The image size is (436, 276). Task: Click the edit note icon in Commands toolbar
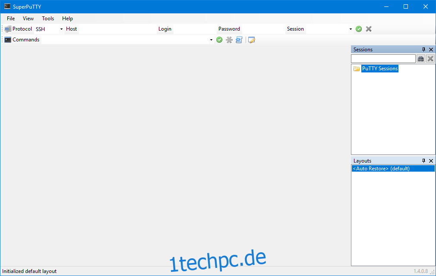pos(252,40)
